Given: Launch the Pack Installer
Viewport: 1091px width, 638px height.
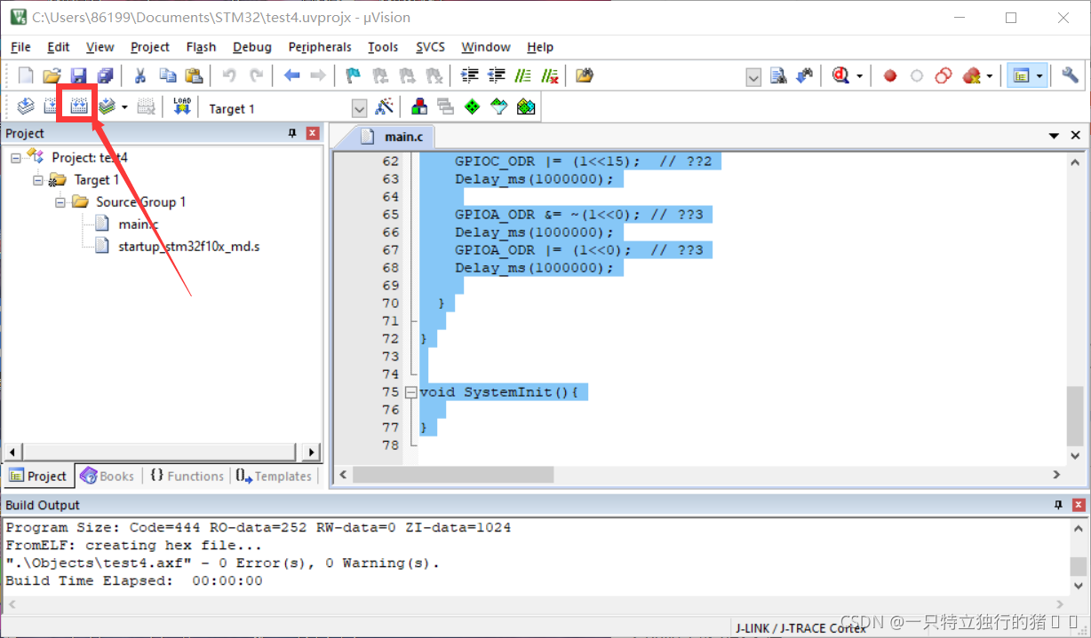Looking at the screenshot, I should click(x=526, y=107).
